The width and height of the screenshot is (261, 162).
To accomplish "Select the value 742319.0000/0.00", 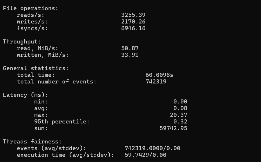I will click(x=152, y=148).
